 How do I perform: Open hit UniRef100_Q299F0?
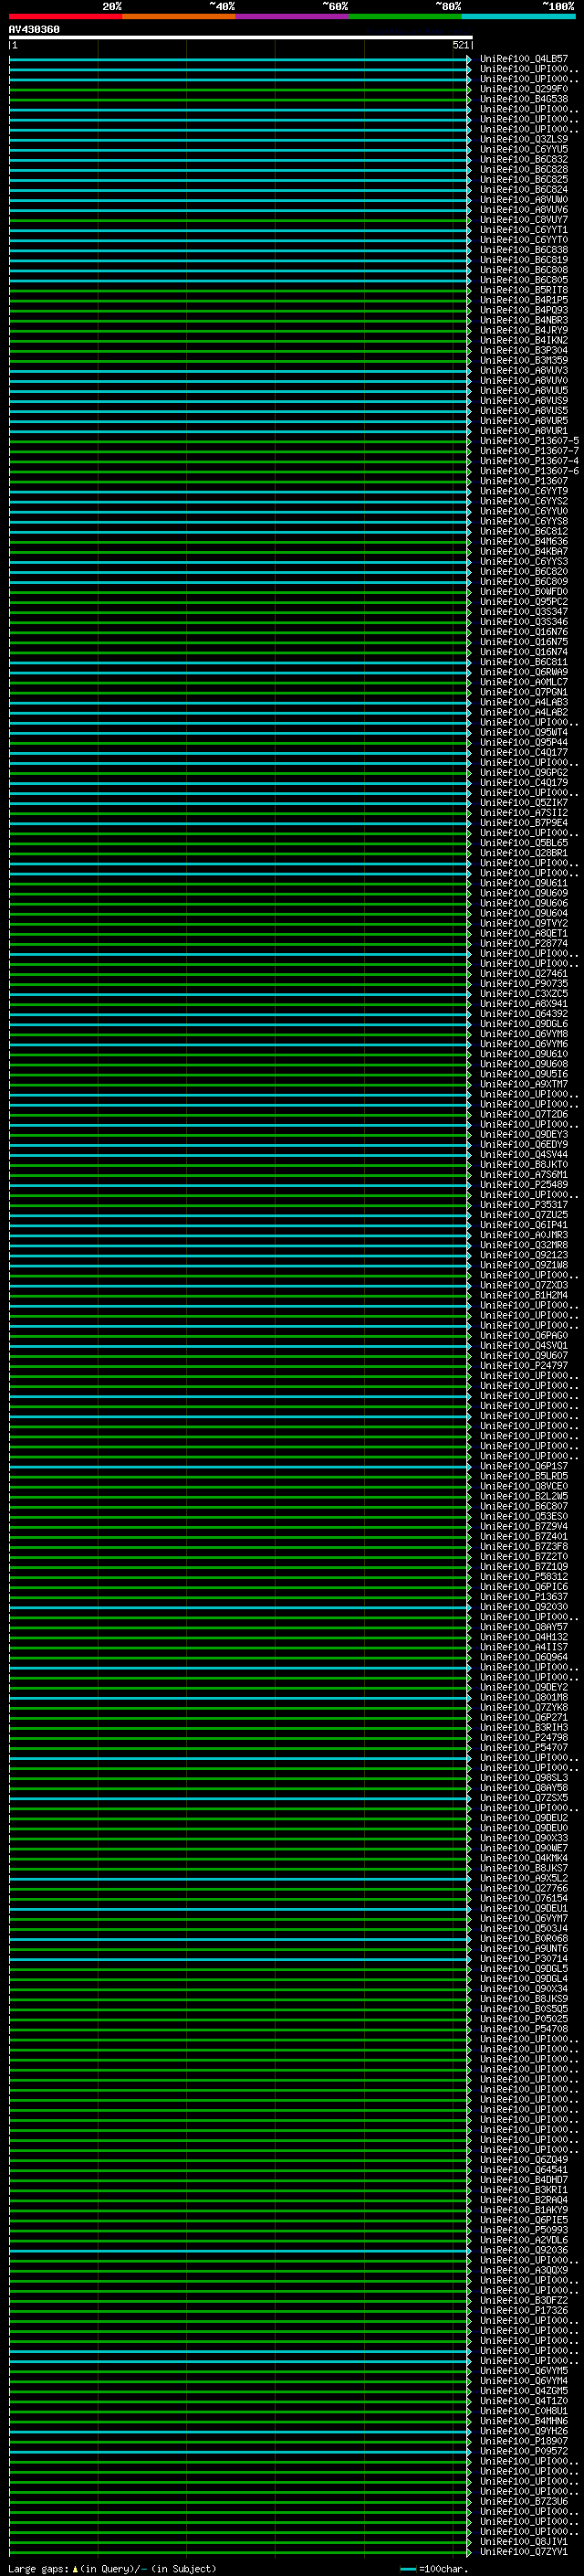click(x=524, y=89)
